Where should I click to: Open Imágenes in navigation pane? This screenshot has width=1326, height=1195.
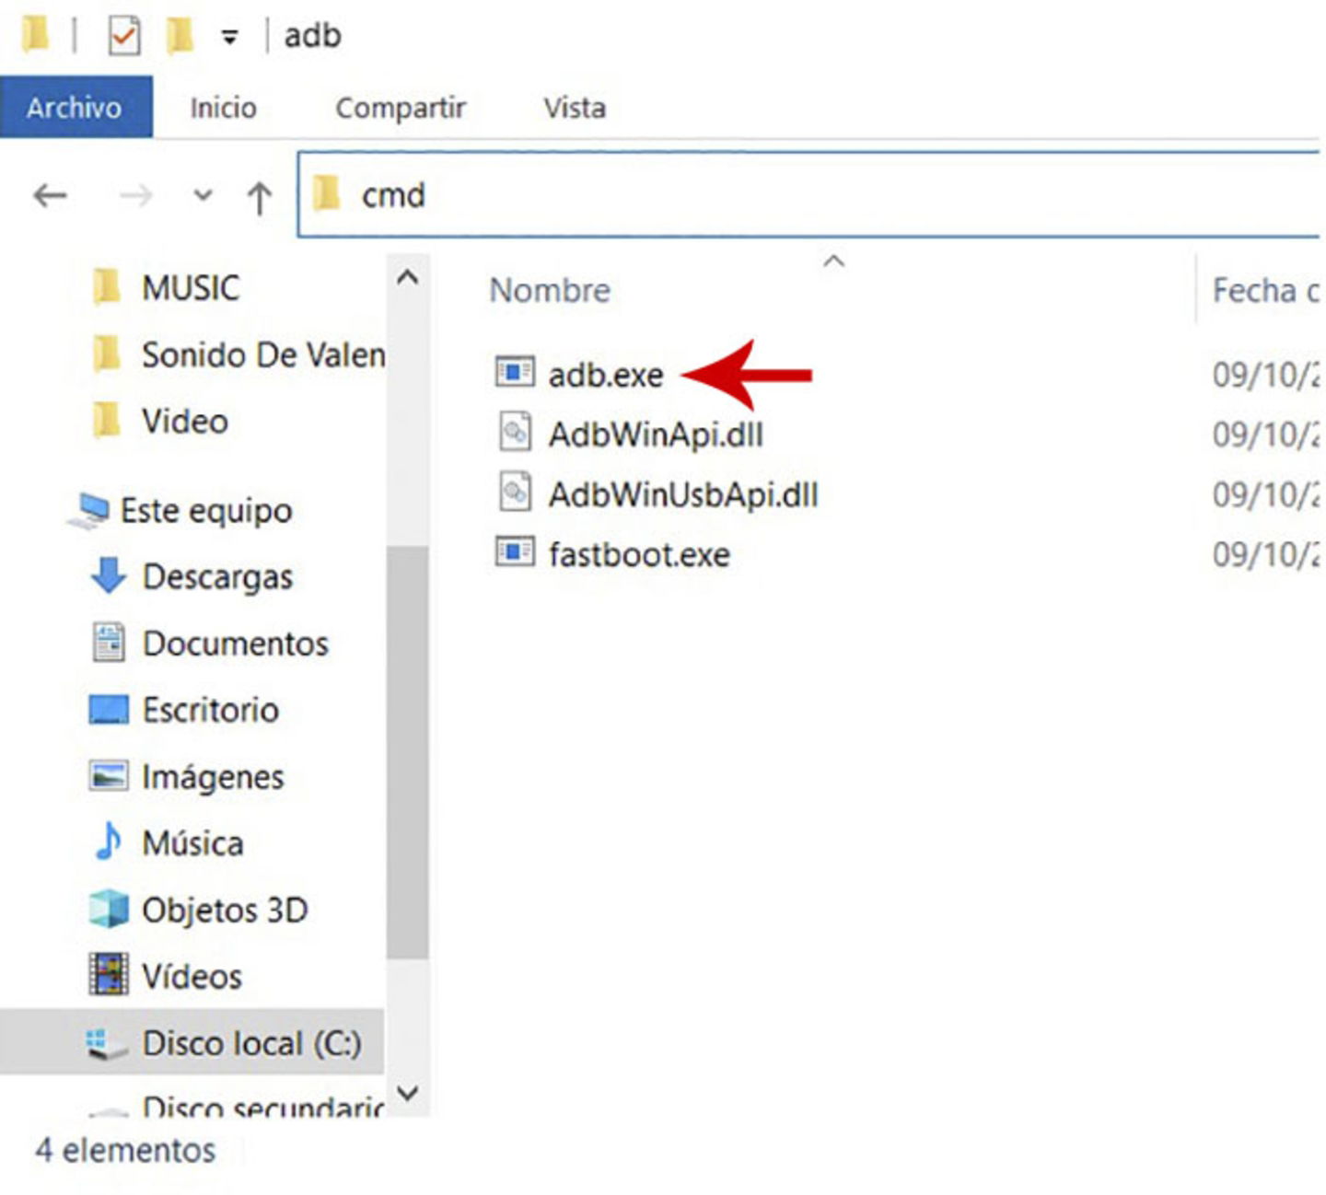(213, 777)
